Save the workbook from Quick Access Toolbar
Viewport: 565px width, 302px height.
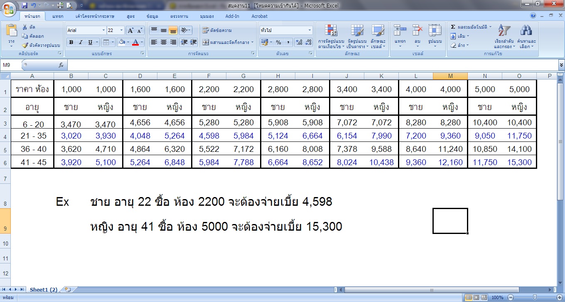[x=25, y=5]
